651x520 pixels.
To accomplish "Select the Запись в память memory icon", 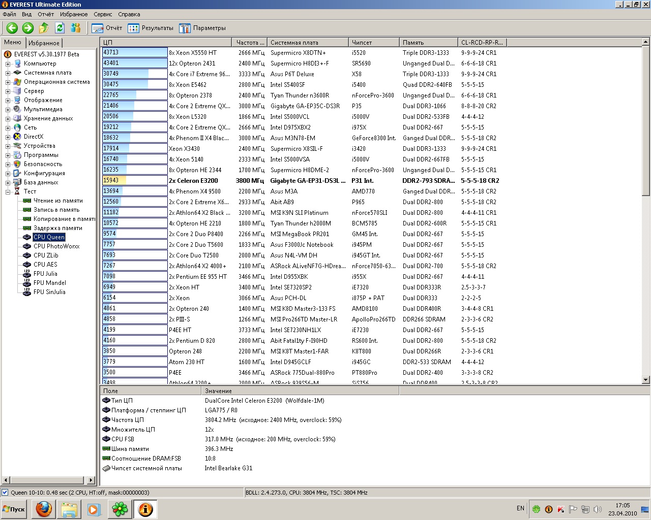I will coord(27,210).
